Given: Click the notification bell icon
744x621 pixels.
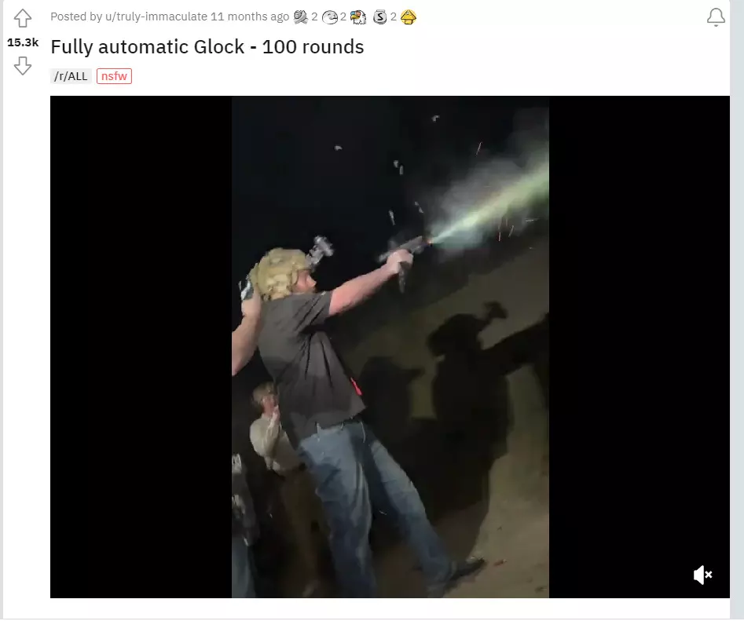Looking at the screenshot, I should 716,18.
